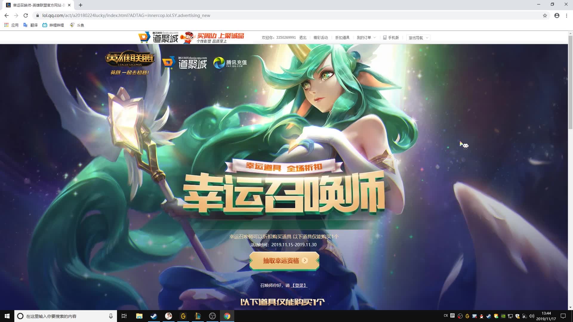Click the 抽取幸运资格 button
The image size is (573, 322).
pos(284,261)
